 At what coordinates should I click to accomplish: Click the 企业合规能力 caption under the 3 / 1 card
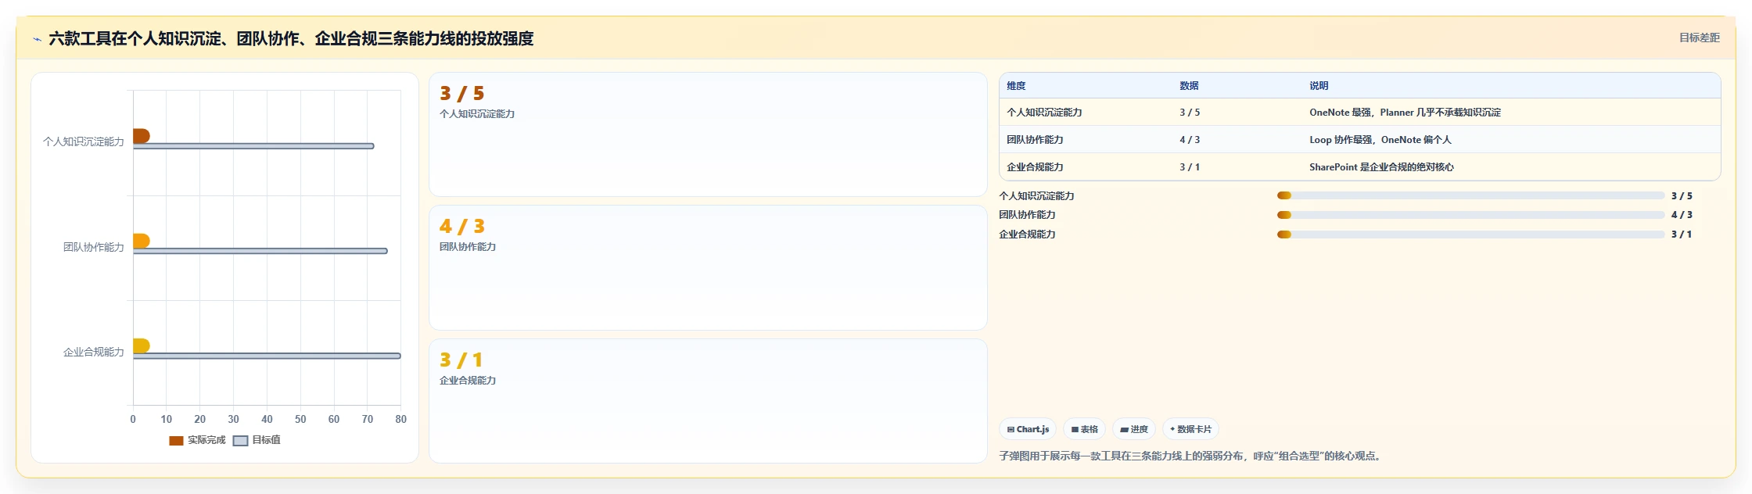pyautogui.click(x=468, y=380)
